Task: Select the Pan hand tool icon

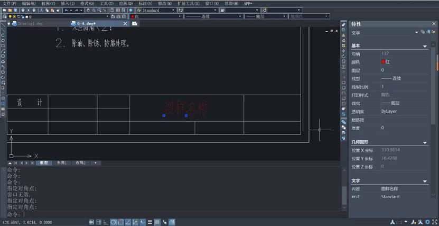Action: point(88,10)
